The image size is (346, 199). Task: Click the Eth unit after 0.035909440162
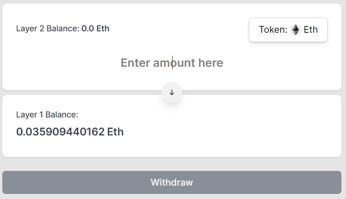click(x=115, y=132)
